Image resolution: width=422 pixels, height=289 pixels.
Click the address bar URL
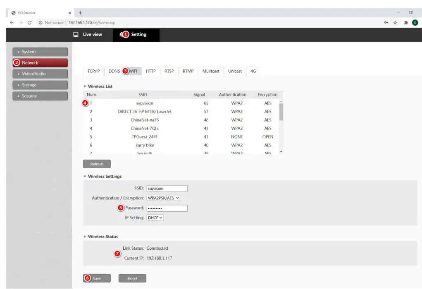(92, 23)
